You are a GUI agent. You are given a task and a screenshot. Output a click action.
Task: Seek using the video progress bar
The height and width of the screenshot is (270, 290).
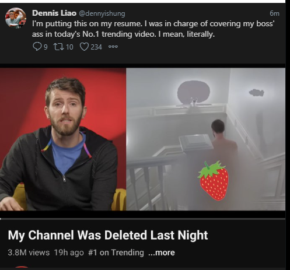click(142, 219)
